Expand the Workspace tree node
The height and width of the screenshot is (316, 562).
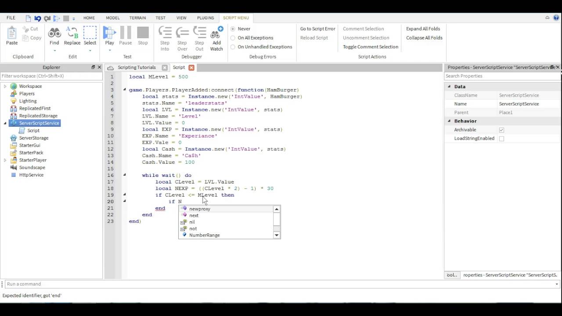pos(5,86)
